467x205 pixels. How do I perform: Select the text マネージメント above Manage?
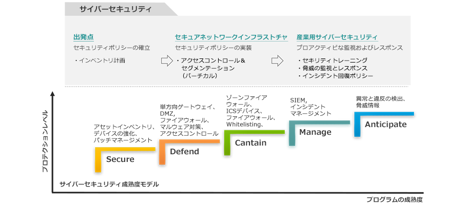tap(310, 113)
